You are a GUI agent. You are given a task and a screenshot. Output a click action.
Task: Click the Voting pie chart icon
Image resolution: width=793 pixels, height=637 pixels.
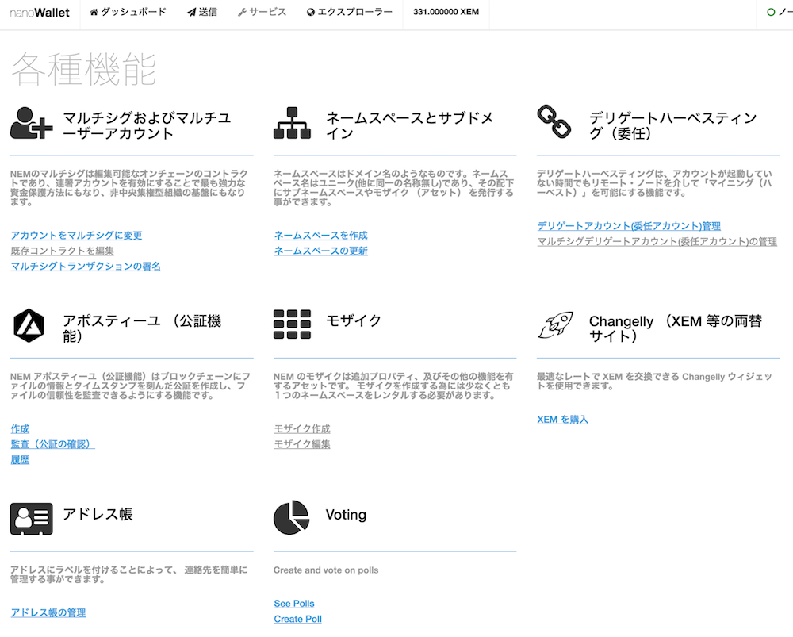(x=291, y=517)
